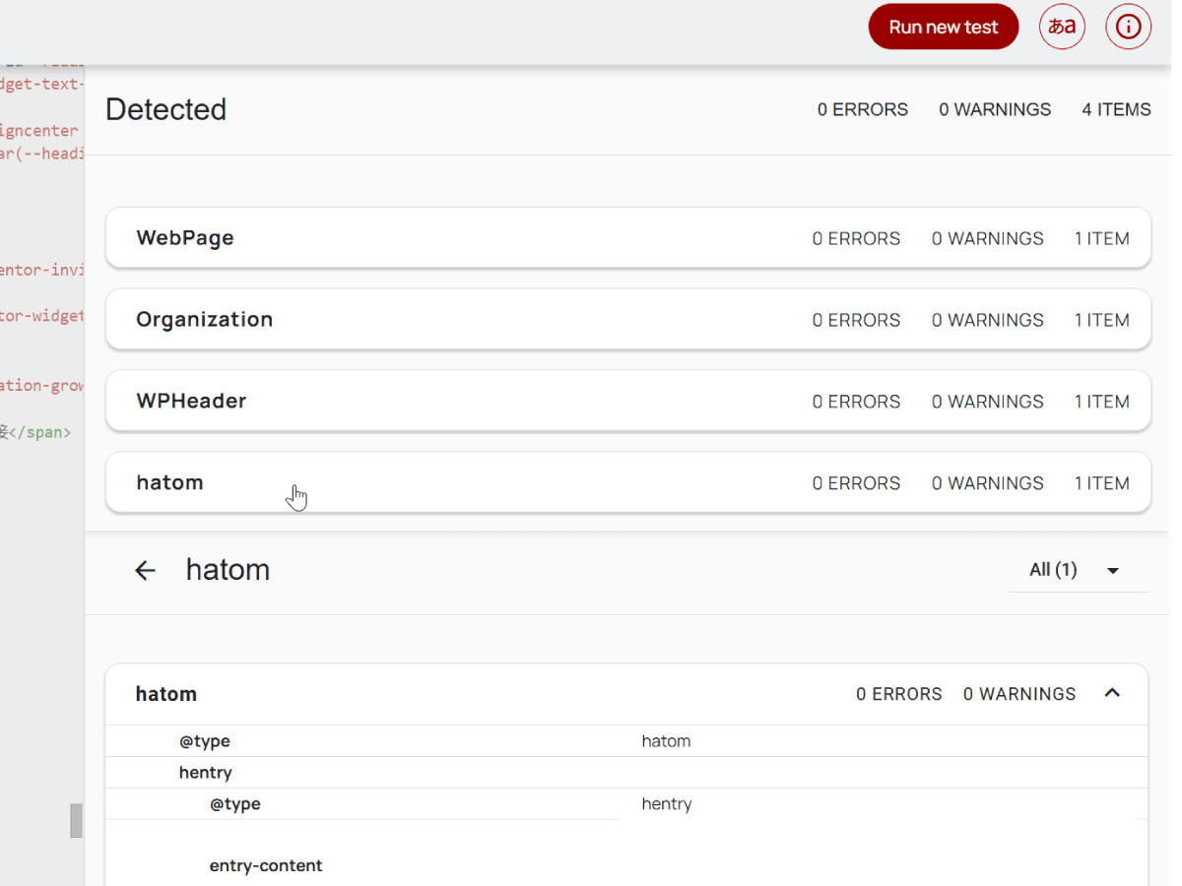Open the WPHeader detected item card
Image resolution: width=1182 pixels, height=886 pixels.
click(x=627, y=401)
